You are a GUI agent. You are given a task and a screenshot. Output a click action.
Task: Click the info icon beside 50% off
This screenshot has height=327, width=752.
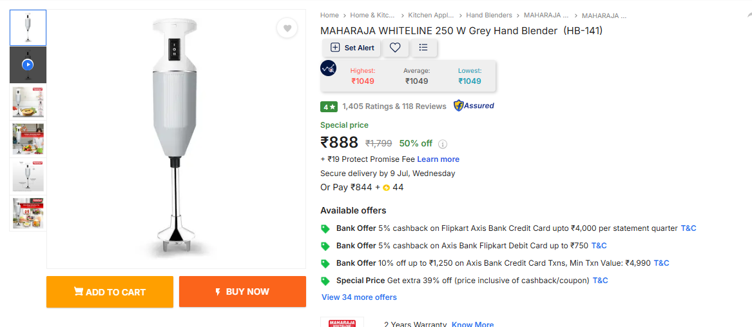(443, 144)
